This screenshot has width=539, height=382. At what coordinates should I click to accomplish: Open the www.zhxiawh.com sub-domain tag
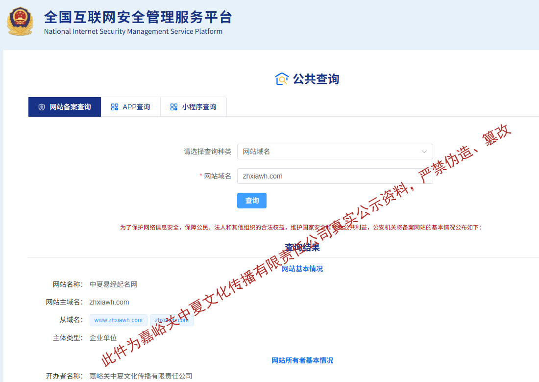(x=118, y=320)
